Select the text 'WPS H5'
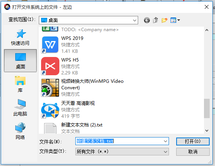Viewport: 215px width, 166px height. coord(70,60)
